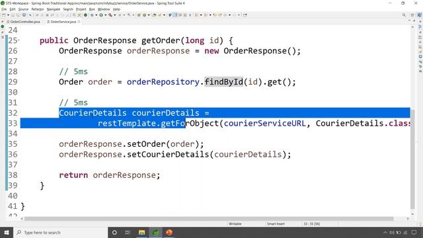Click on findById method call
The width and height of the screenshot is (423, 238).
[224, 82]
